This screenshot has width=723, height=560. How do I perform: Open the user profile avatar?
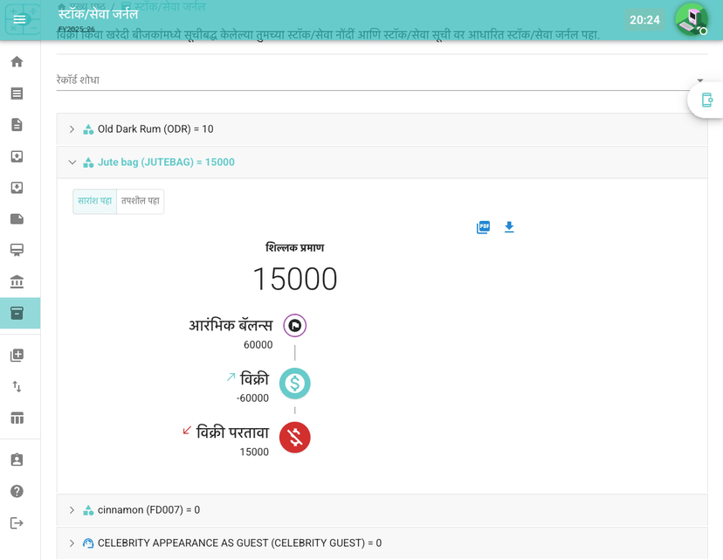tap(691, 19)
